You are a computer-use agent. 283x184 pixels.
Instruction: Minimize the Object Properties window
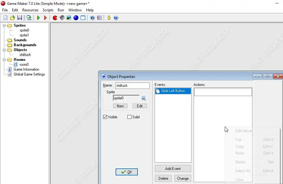click(257, 76)
